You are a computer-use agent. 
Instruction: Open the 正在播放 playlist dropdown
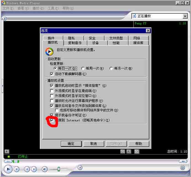click(185, 16)
